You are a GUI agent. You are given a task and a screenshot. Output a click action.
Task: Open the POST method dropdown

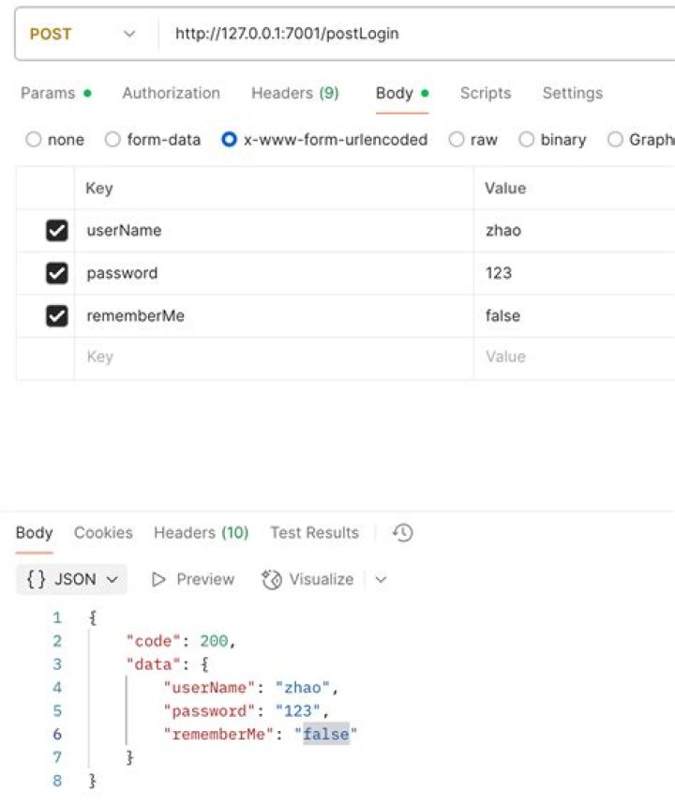(83, 34)
